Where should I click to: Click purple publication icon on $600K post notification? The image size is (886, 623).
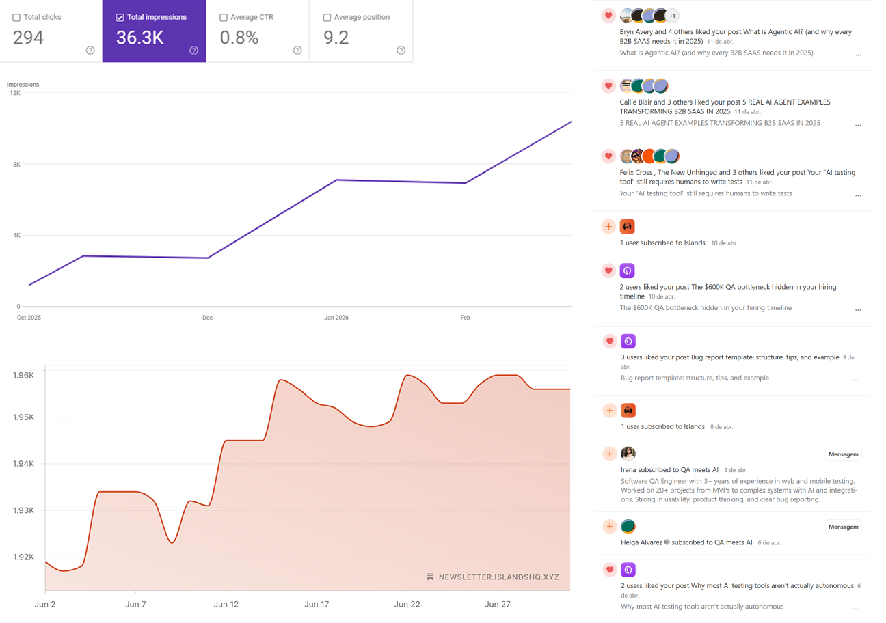coord(628,271)
